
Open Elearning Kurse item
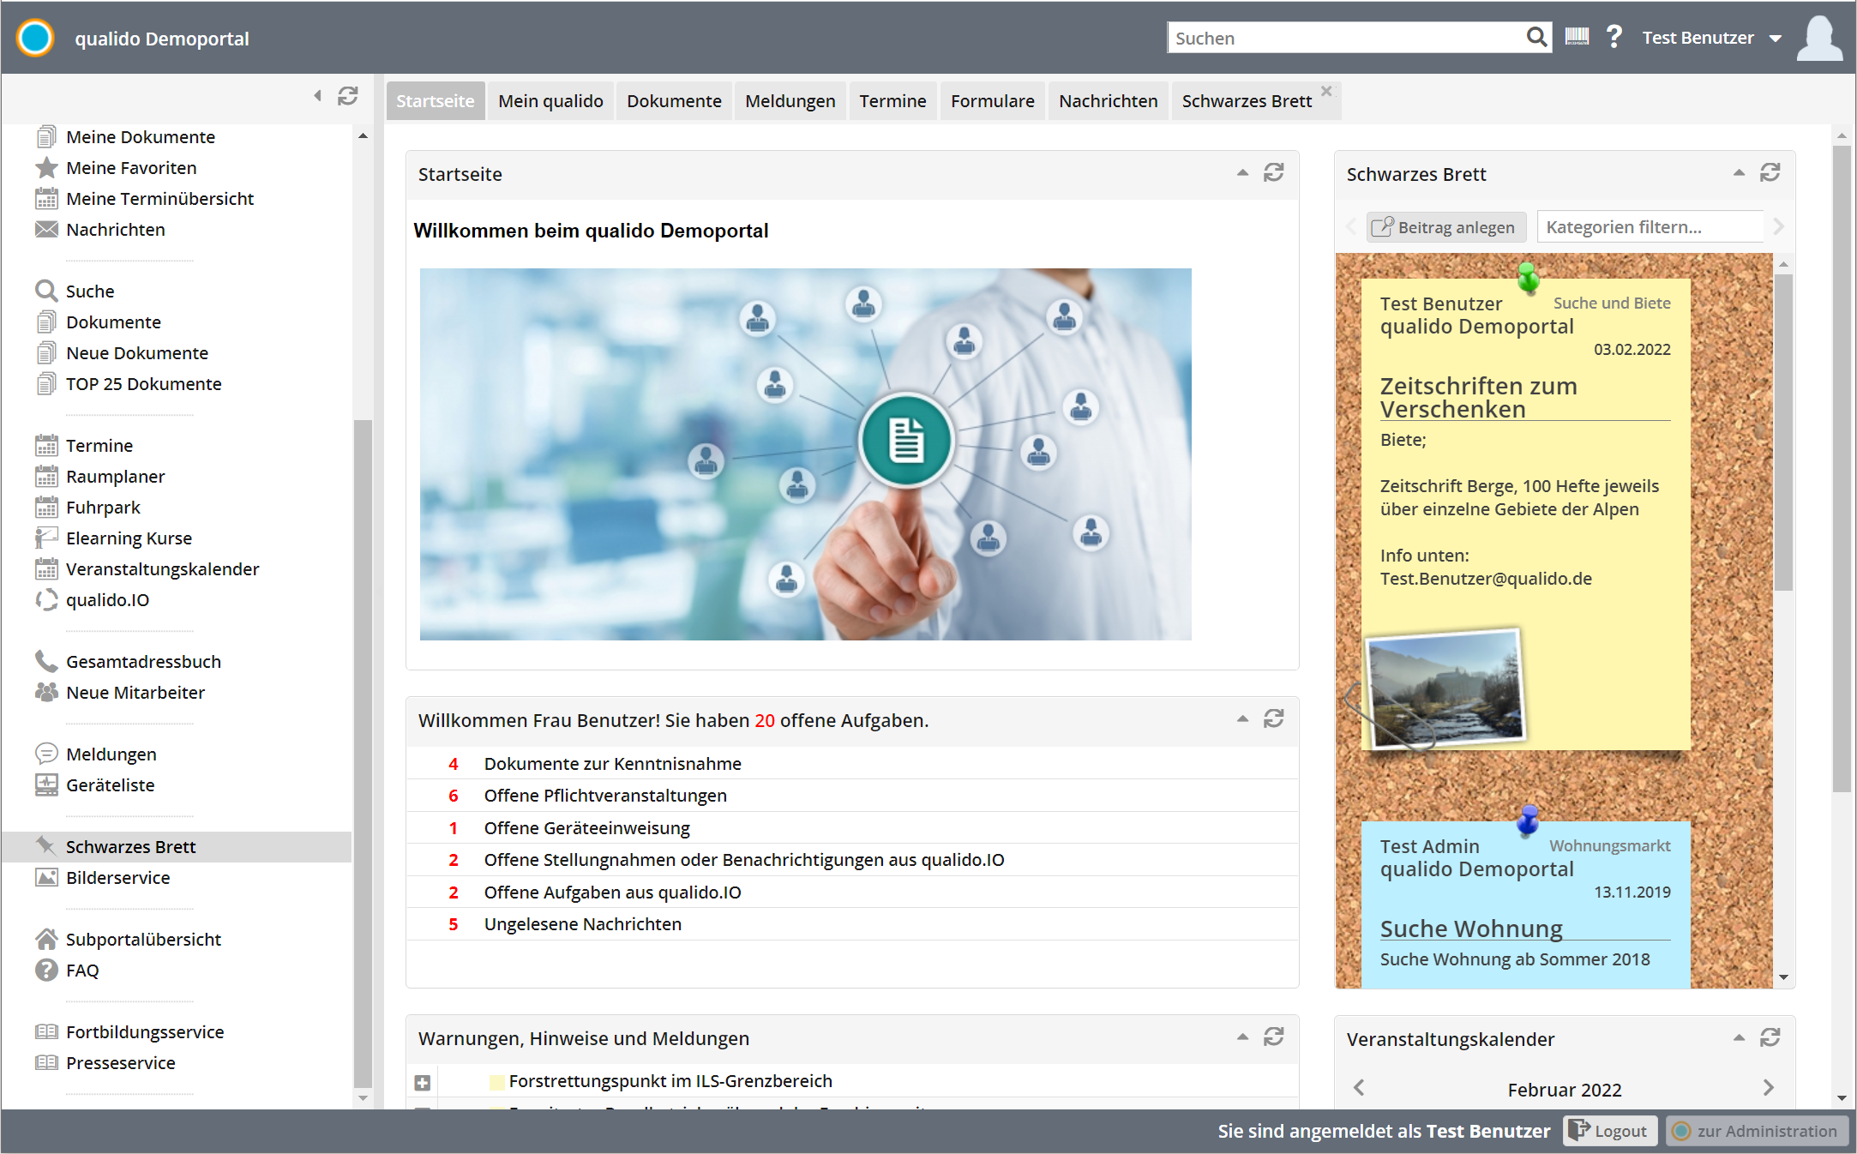(x=114, y=538)
